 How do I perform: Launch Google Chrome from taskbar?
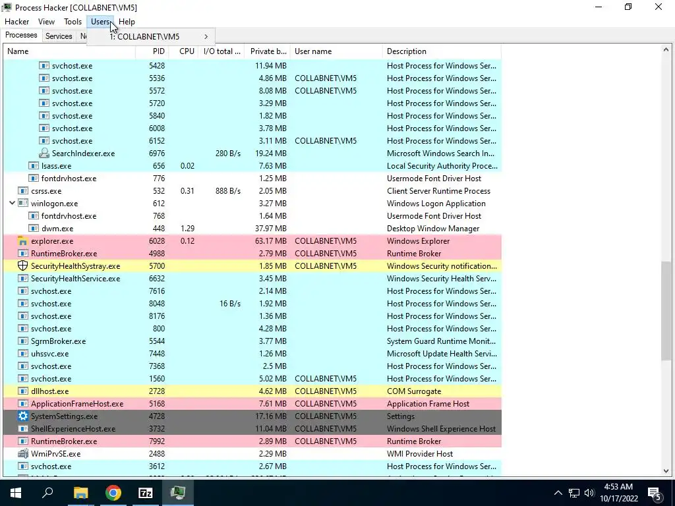pyautogui.click(x=113, y=493)
